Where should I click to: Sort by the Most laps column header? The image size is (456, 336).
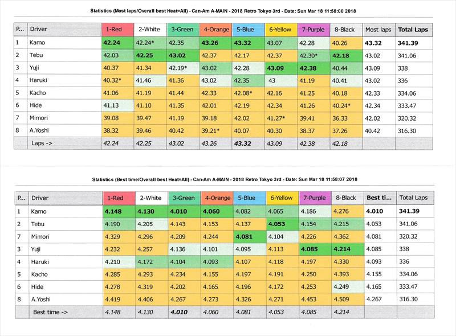pos(378,29)
